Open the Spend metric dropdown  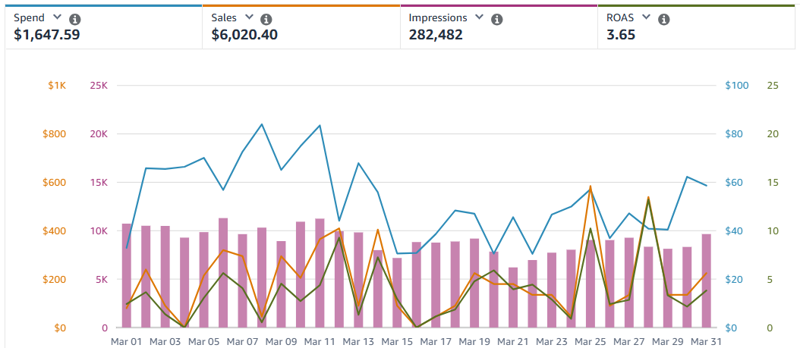(57, 17)
